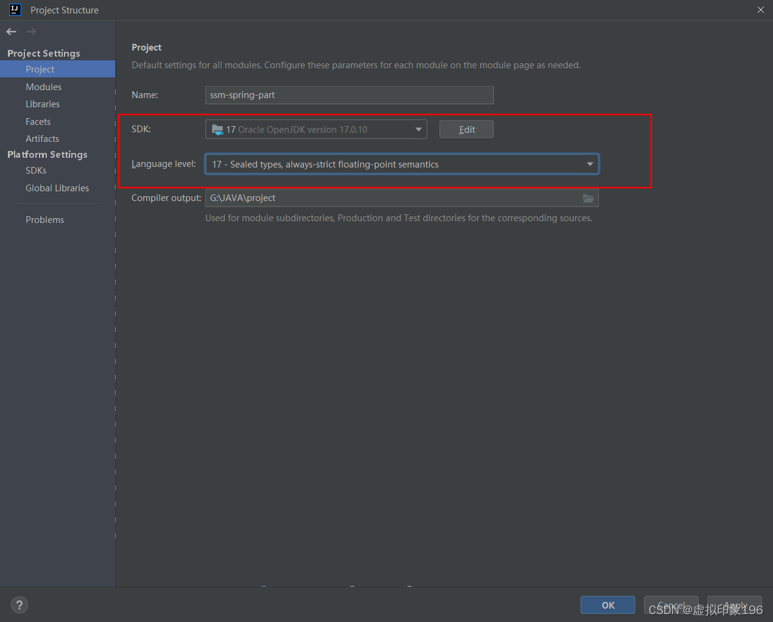The height and width of the screenshot is (622, 773).
Task: Select Global Libraries in the sidebar
Action: pyautogui.click(x=57, y=188)
